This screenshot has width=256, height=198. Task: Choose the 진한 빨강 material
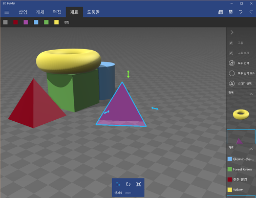pyautogui.click(x=241, y=180)
